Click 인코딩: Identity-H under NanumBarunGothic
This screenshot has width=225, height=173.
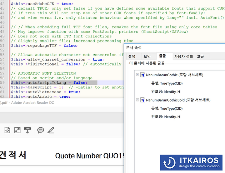pyautogui.click(x=166, y=92)
